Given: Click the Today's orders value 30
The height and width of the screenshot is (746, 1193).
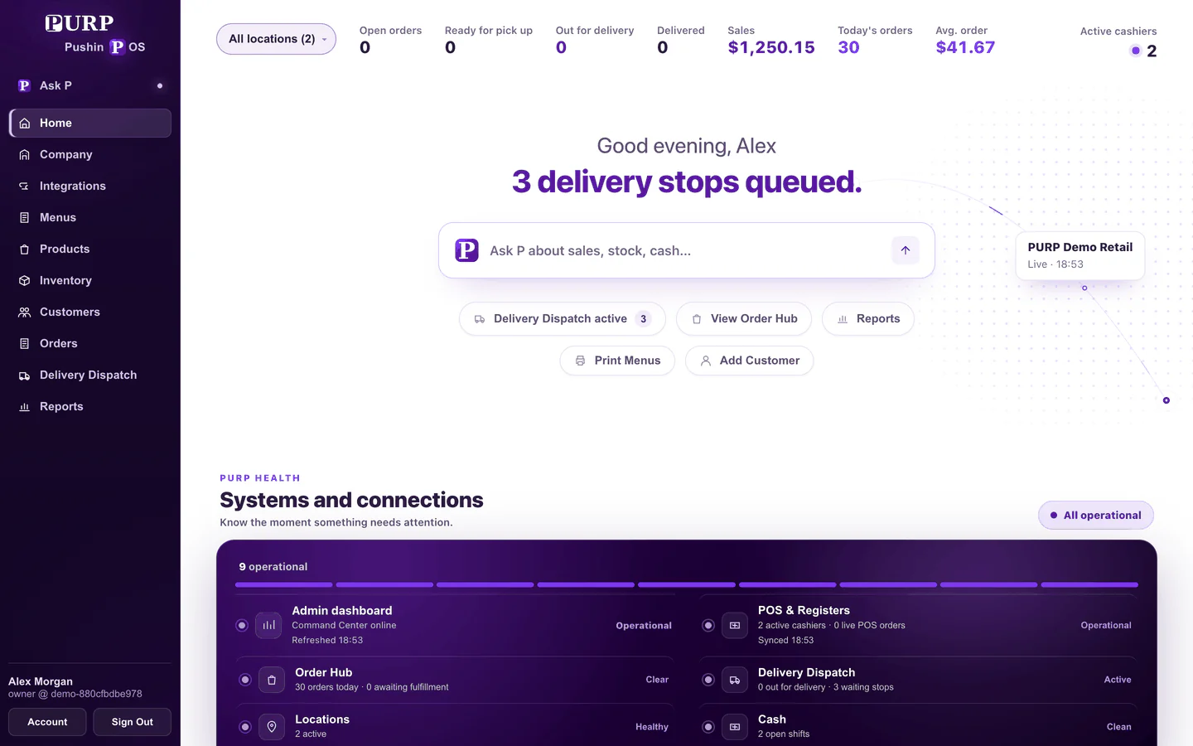Looking at the screenshot, I should coord(848,48).
